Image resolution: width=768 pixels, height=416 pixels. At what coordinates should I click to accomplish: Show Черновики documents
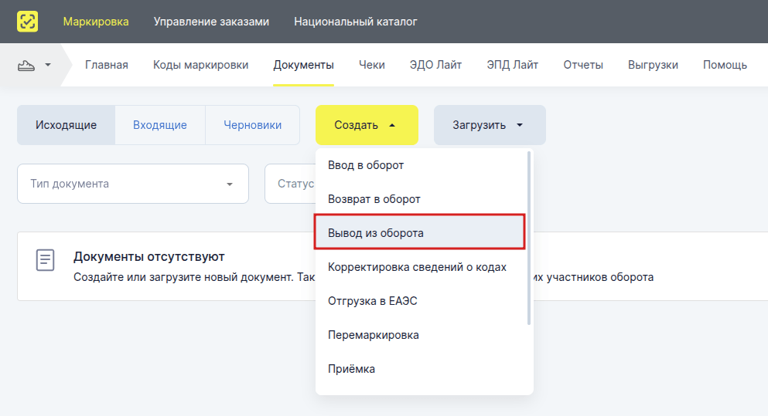[253, 125]
